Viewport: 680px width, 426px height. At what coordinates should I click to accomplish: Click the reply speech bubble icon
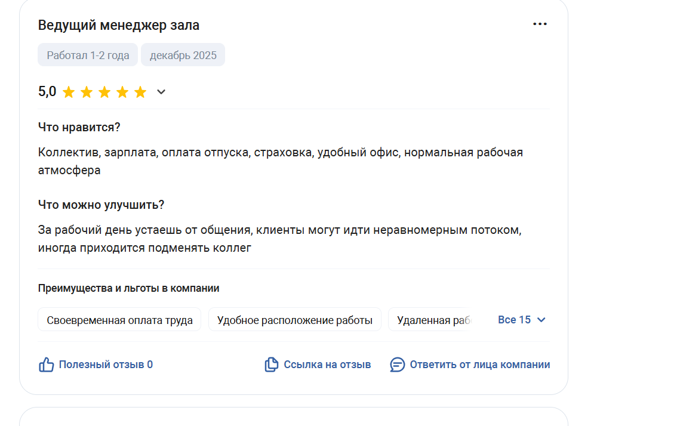tap(397, 365)
